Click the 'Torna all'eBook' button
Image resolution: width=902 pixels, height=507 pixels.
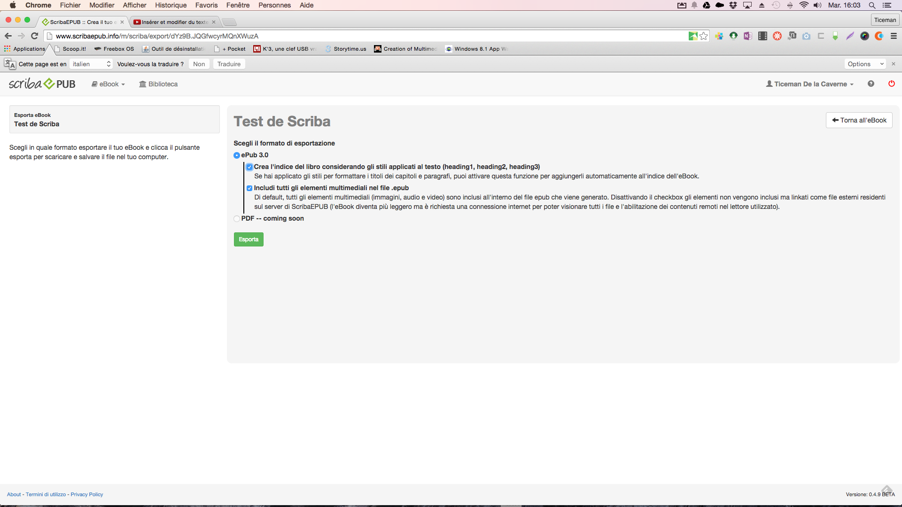coord(859,120)
